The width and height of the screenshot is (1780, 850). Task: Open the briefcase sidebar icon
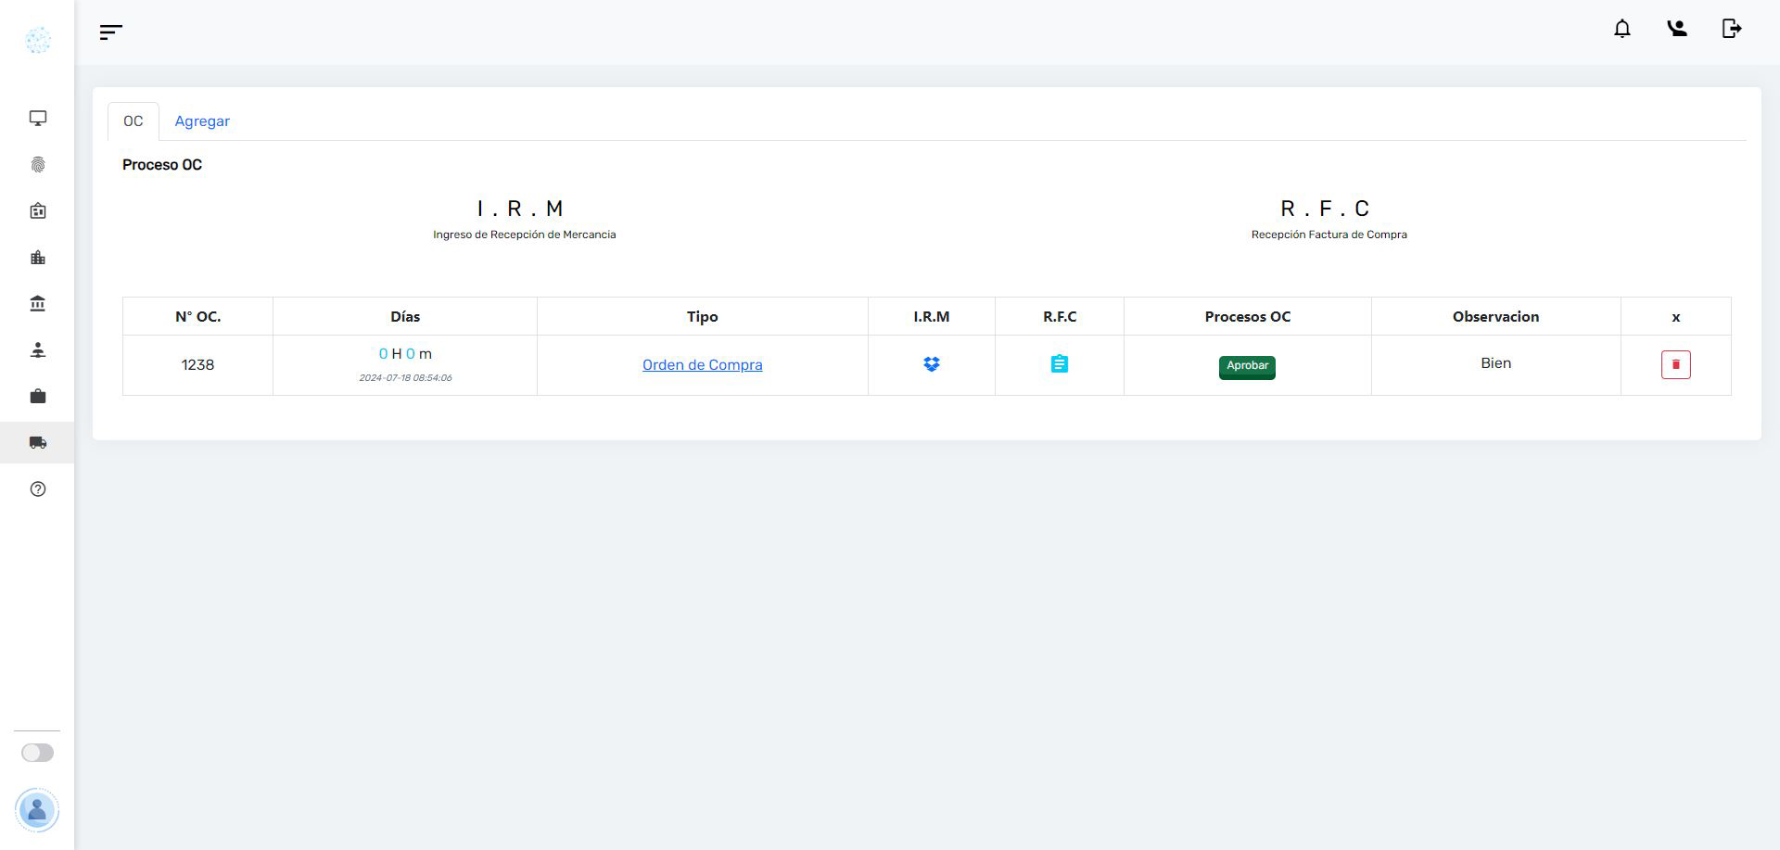click(38, 397)
